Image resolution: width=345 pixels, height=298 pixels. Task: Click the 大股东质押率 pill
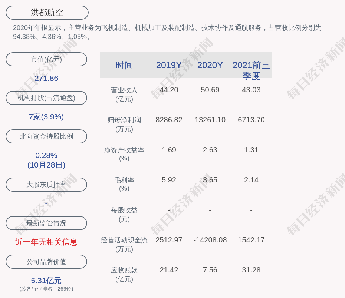coord(46,184)
